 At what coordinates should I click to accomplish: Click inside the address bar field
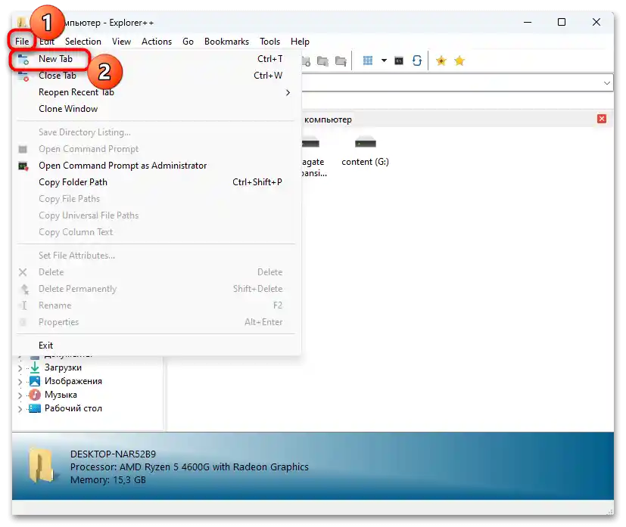point(454,82)
